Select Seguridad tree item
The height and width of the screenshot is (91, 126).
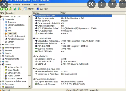pyautogui.click(x=9, y=87)
